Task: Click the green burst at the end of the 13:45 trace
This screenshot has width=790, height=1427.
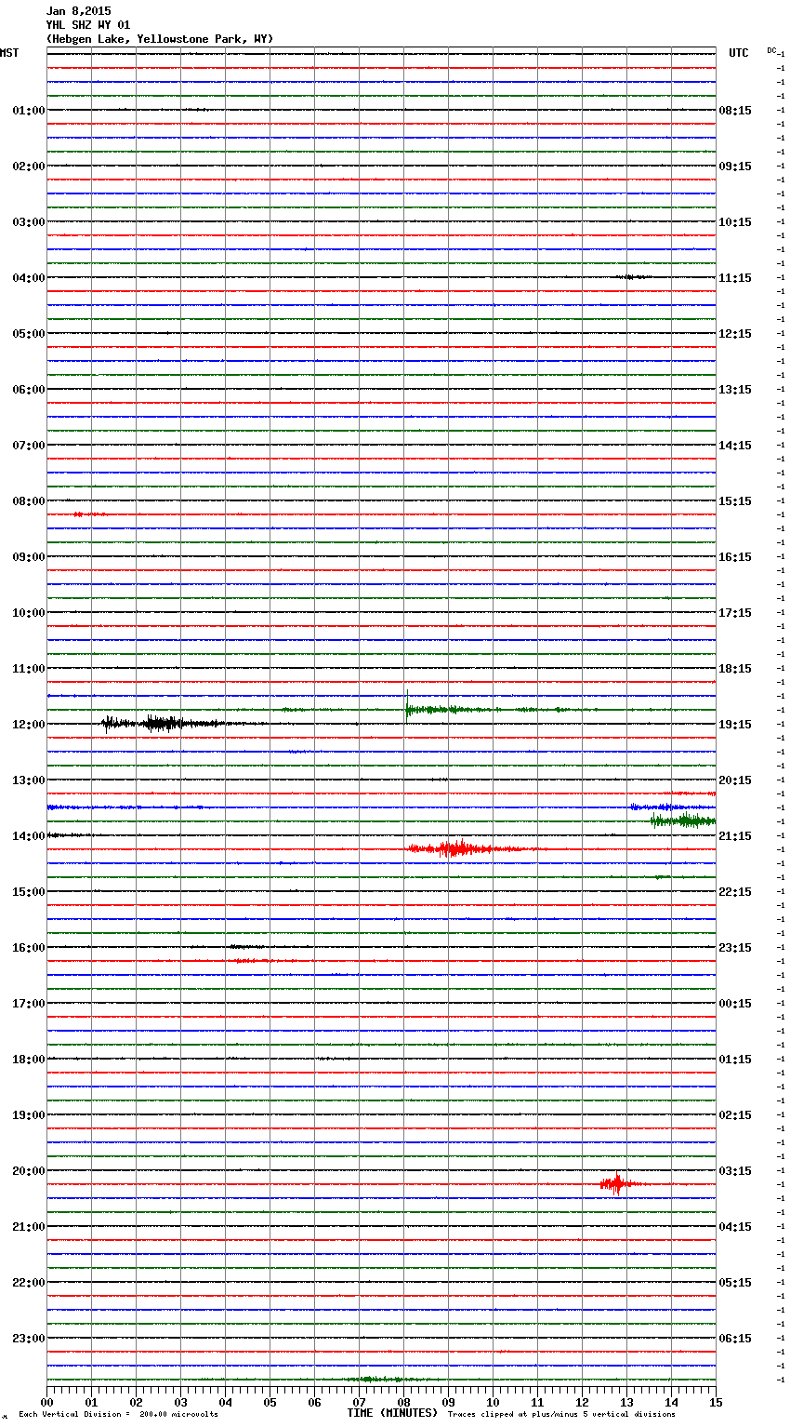Action: click(683, 820)
